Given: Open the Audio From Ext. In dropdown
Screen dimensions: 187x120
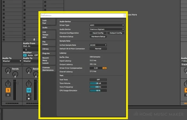Looking at the screenshot, I should pyautogui.click(x=31, y=46).
